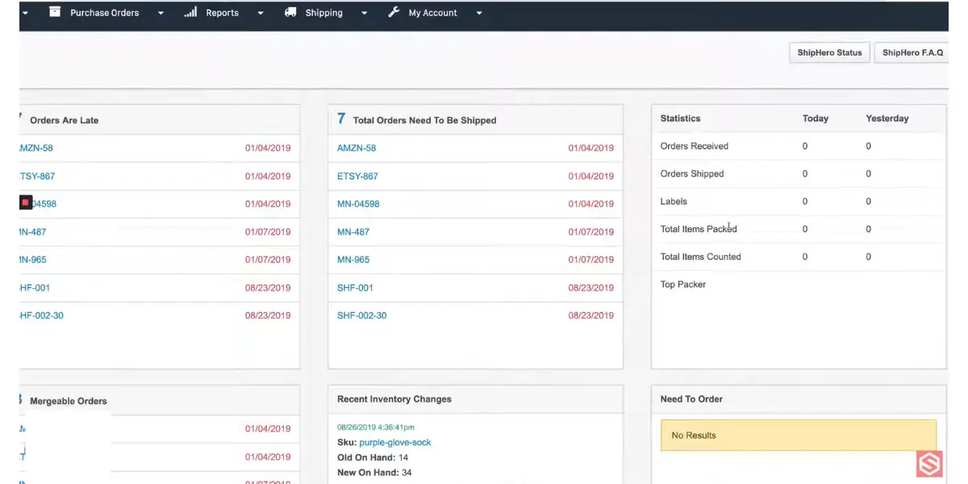Open order ETSY-867 in Total Orders list
968x484 pixels.
tap(357, 176)
